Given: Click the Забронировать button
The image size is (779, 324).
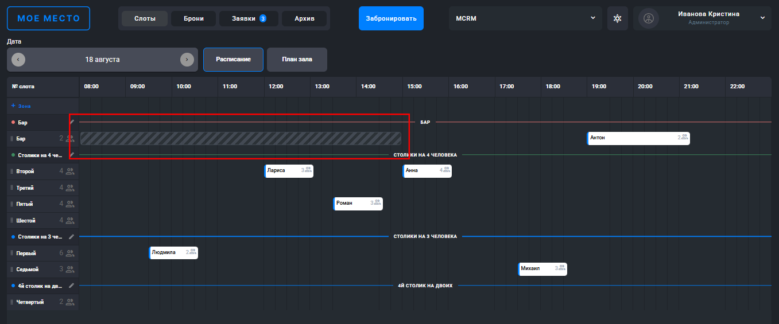Looking at the screenshot, I should 391,18.
